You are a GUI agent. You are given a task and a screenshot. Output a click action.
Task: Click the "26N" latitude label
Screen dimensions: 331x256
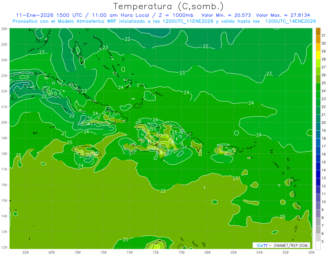click(4, 29)
